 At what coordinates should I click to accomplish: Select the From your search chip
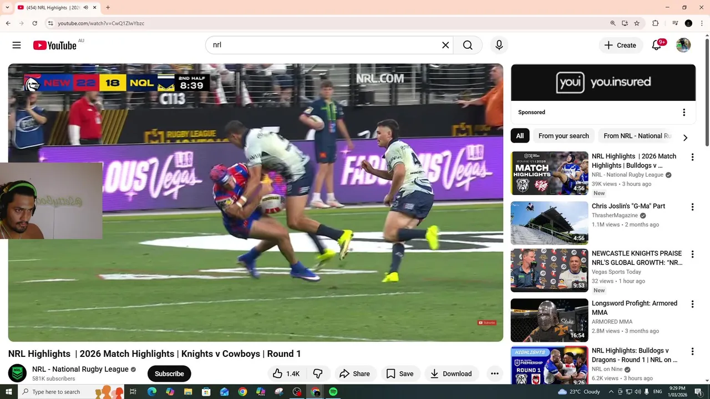click(564, 136)
